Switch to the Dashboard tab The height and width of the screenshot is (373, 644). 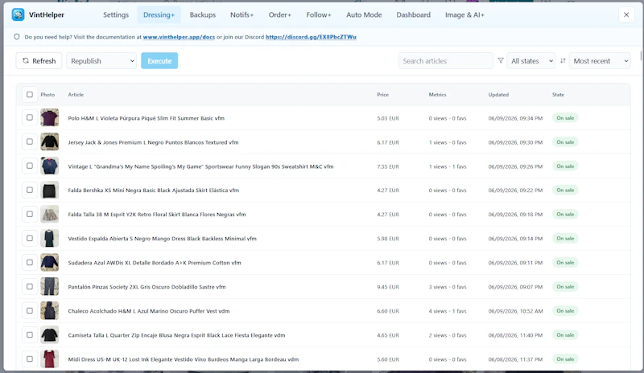point(414,14)
